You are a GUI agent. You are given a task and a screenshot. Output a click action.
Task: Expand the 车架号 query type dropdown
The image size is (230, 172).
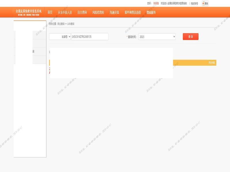60,37
